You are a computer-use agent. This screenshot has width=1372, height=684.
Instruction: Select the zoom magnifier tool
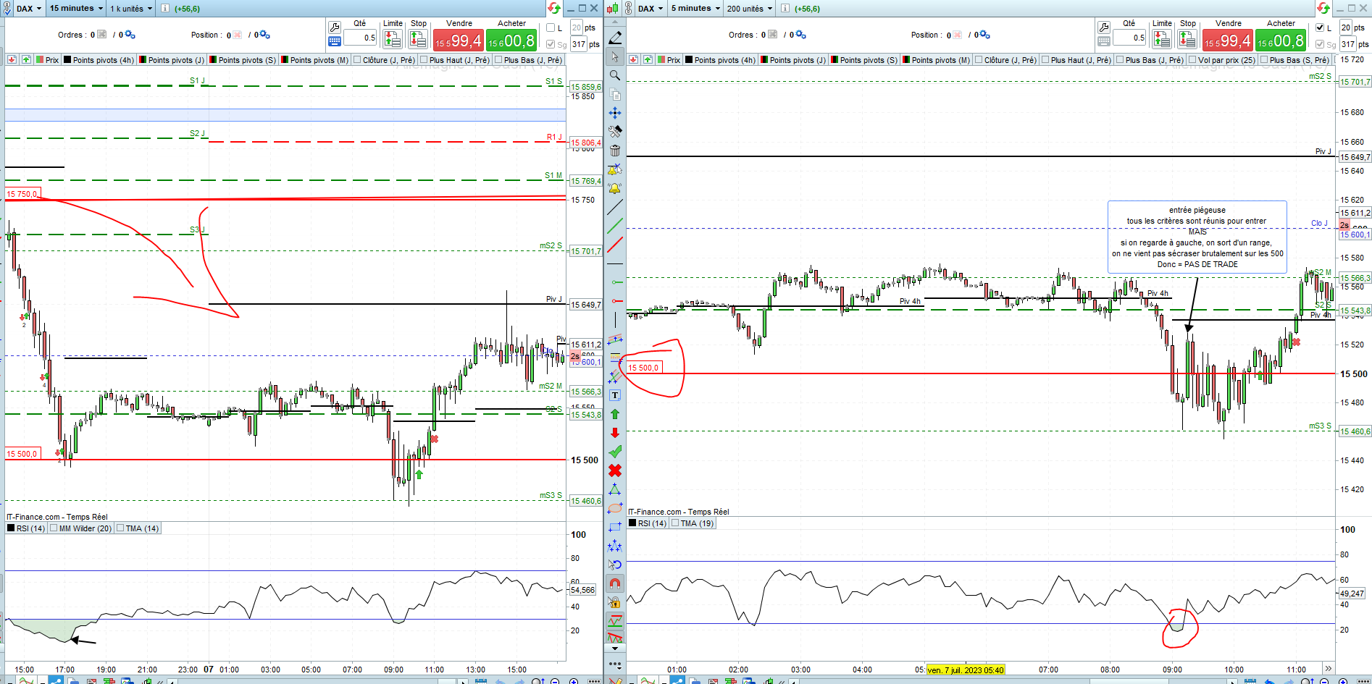pyautogui.click(x=615, y=75)
